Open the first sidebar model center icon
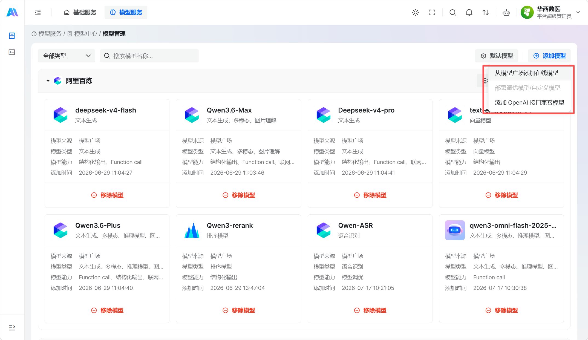Screen dimensions: 588x340 tap(12, 36)
